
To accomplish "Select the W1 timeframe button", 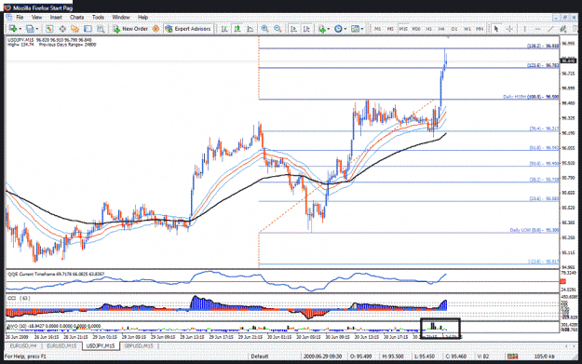I will 467,29.
